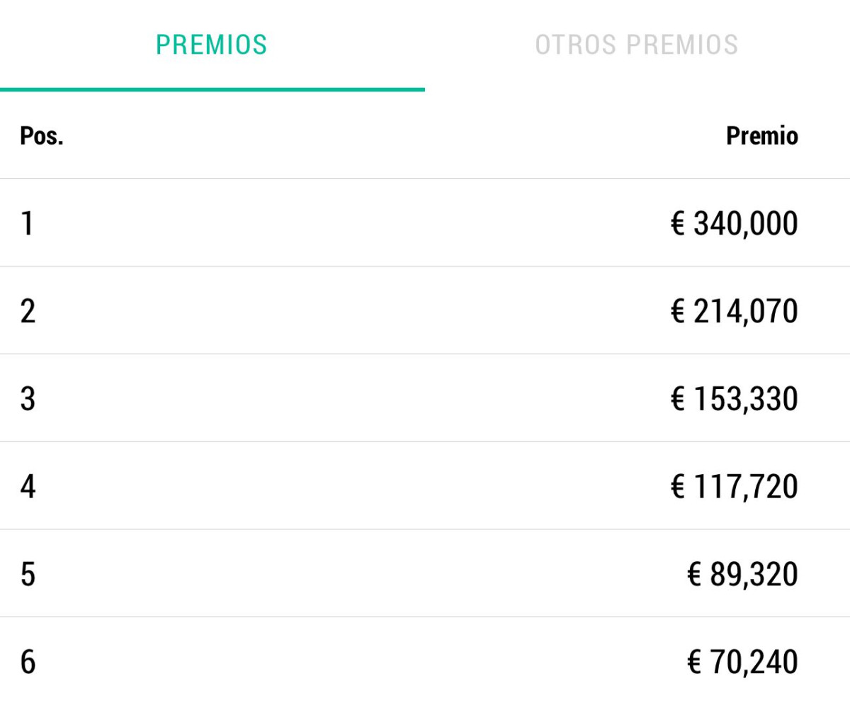850x703 pixels.
Task: Select the position 5 row number
Action: click(x=27, y=574)
